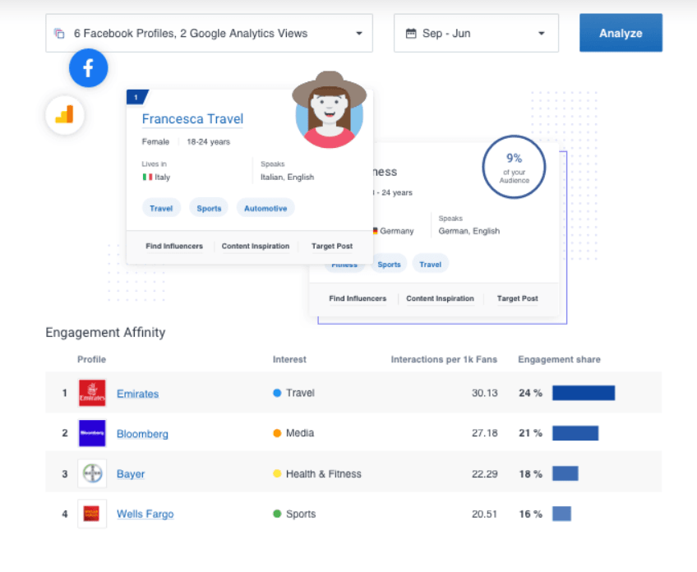Click Content Inspiration on German persona card
The width and height of the screenshot is (697, 572).
coord(440,298)
